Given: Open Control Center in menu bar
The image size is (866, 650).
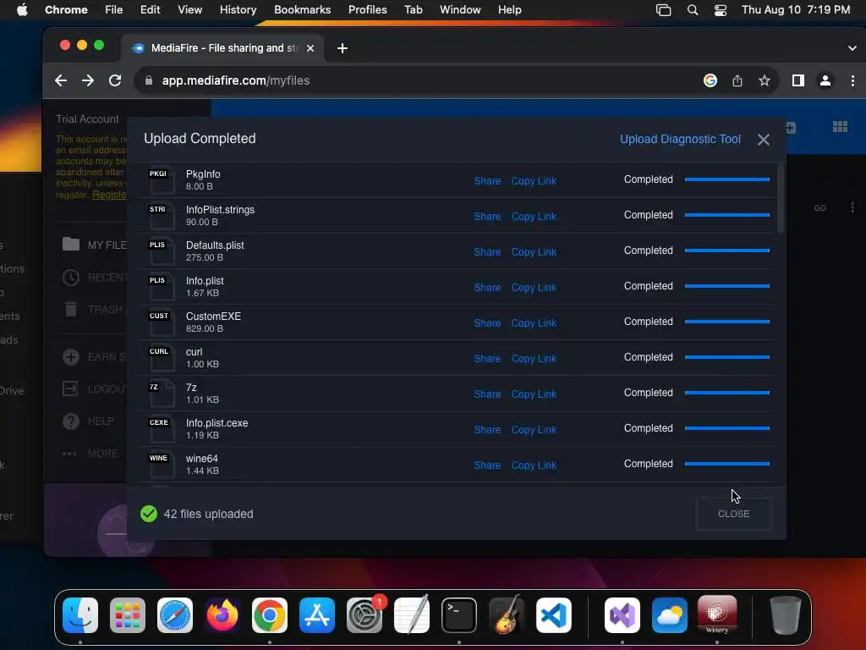Looking at the screenshot, I should [721, 10].
